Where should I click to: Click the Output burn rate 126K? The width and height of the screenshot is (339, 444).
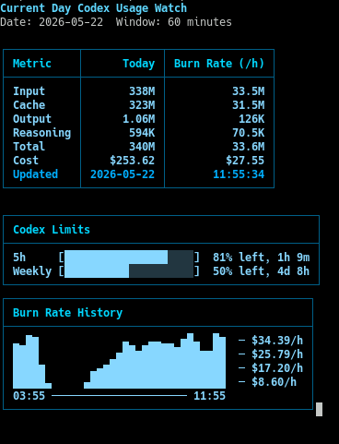(x=251, y=119)
